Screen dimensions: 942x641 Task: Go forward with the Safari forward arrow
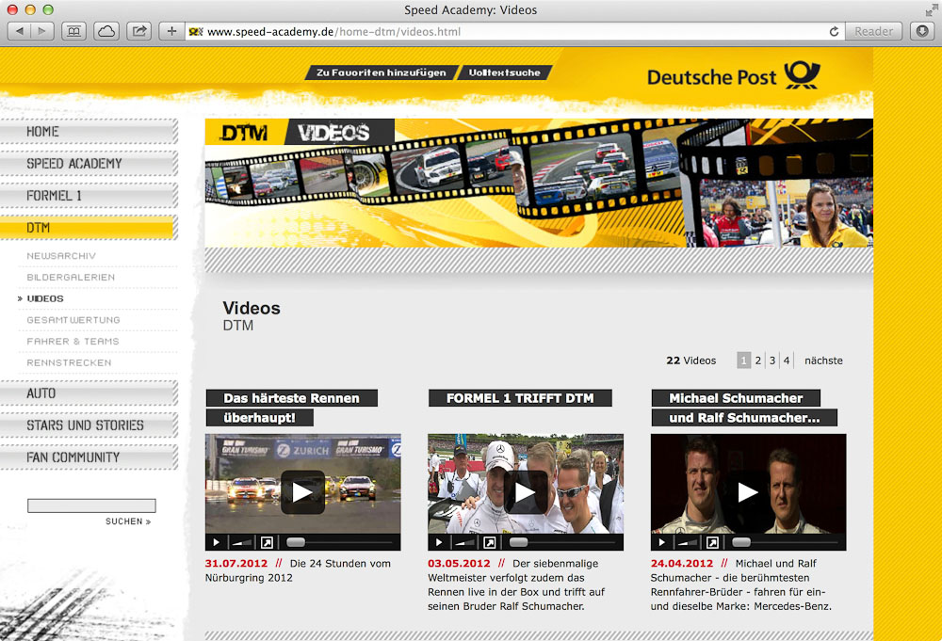tap(42, 31)
